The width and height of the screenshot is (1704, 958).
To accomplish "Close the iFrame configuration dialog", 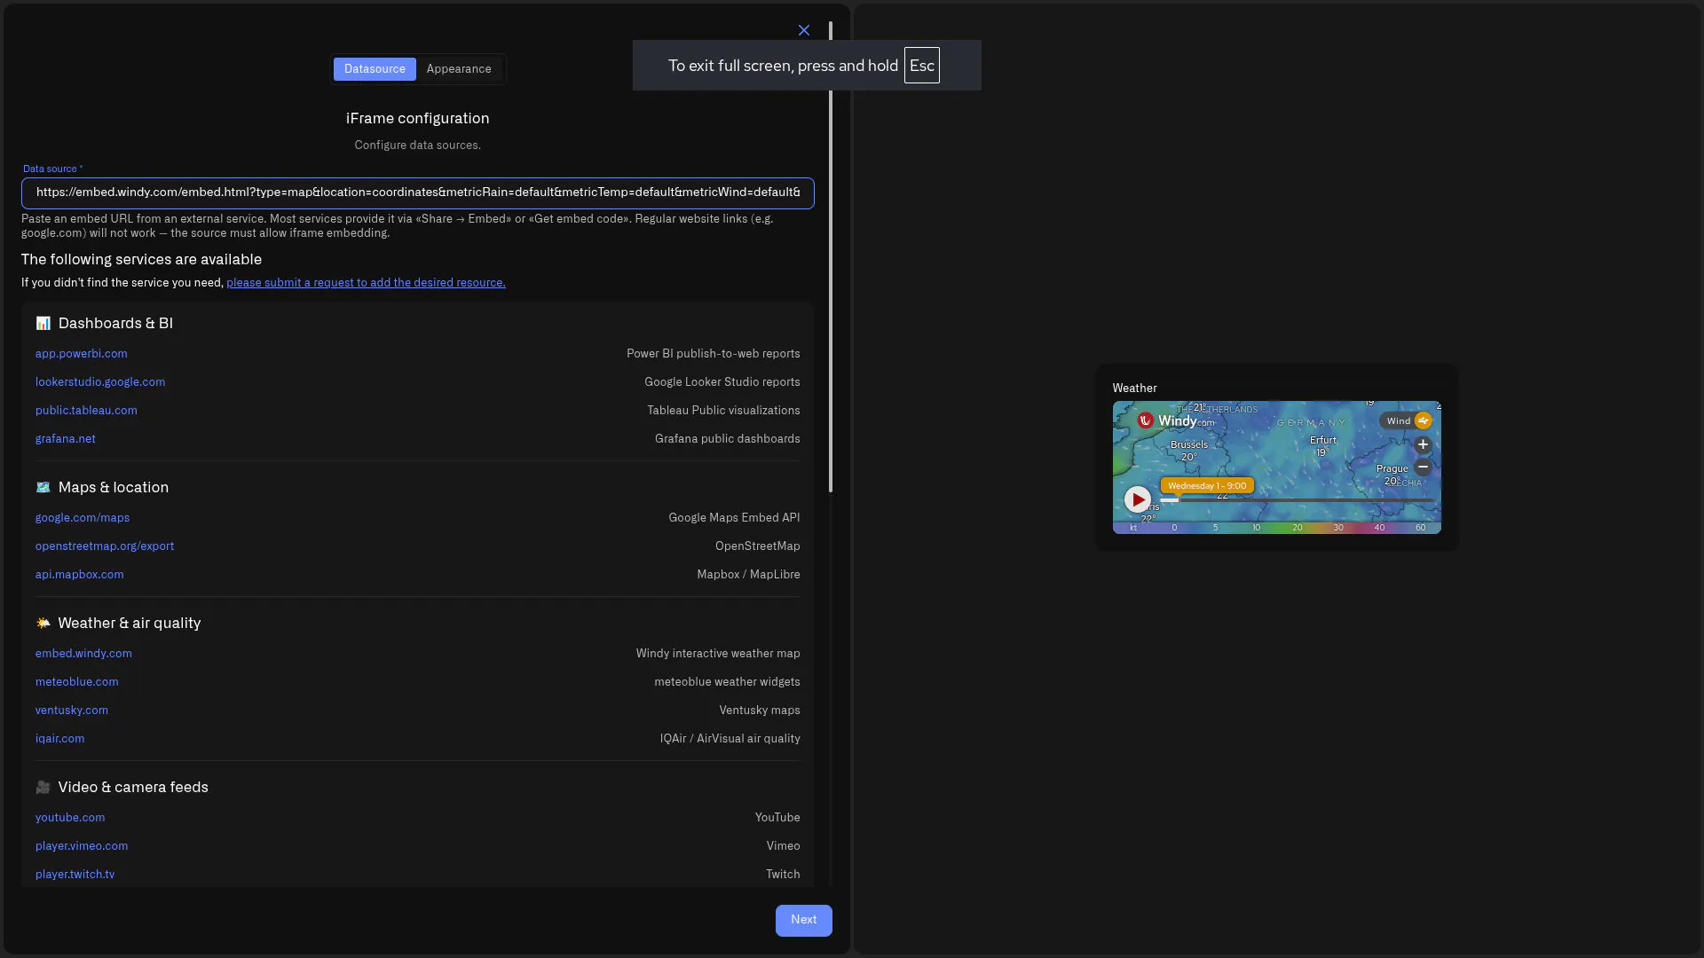I will click(x=803, y=30).
